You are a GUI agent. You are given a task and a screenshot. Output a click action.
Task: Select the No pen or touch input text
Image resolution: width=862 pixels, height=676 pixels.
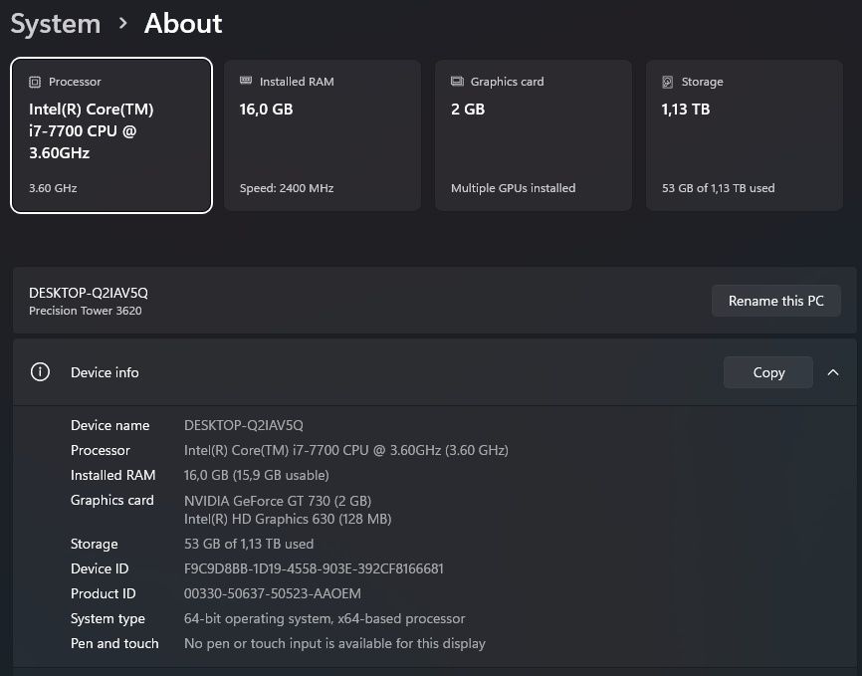tap(334, 643)
